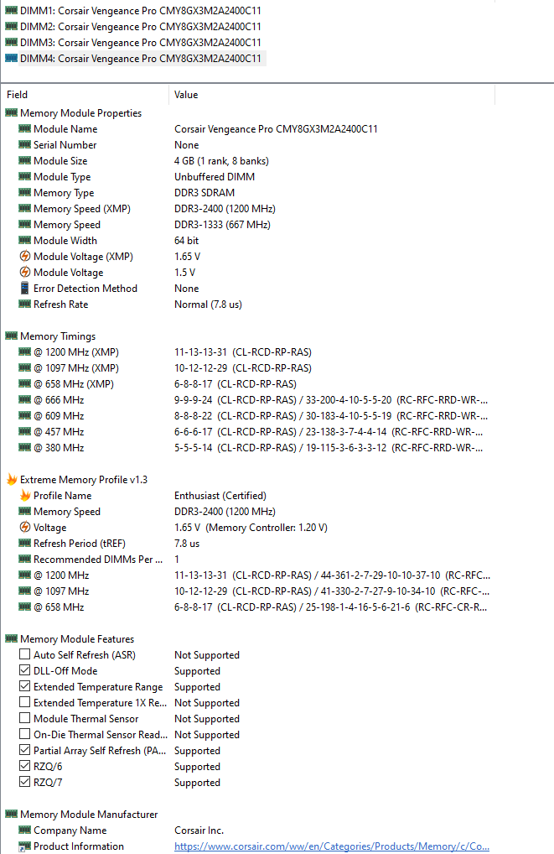Click the '@ 609 MHz' timing row label
Image resolution: width=554 pixels, height=854 pixels.
pos(59,415)
